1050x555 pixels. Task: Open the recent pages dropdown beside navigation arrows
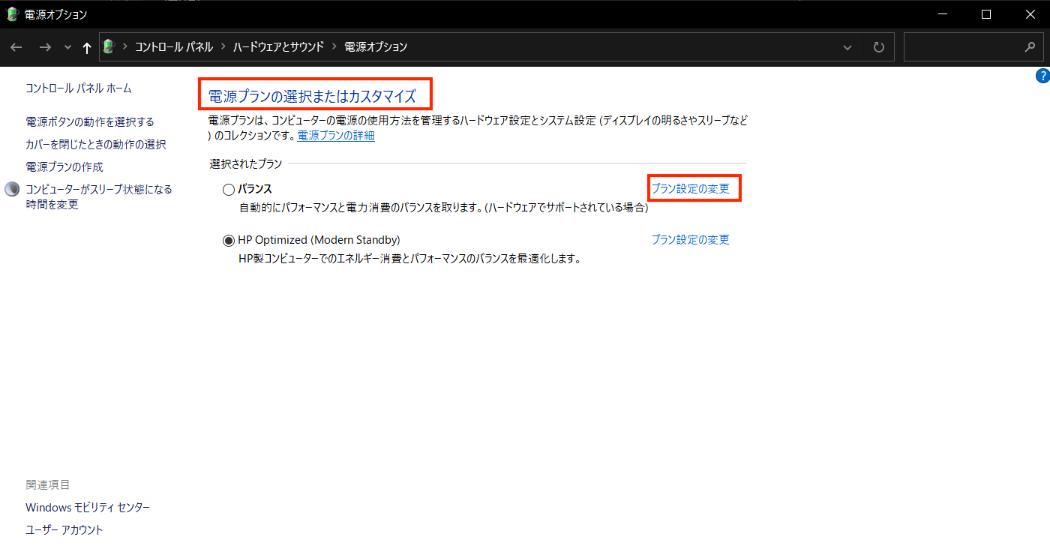tap(67, 46)
